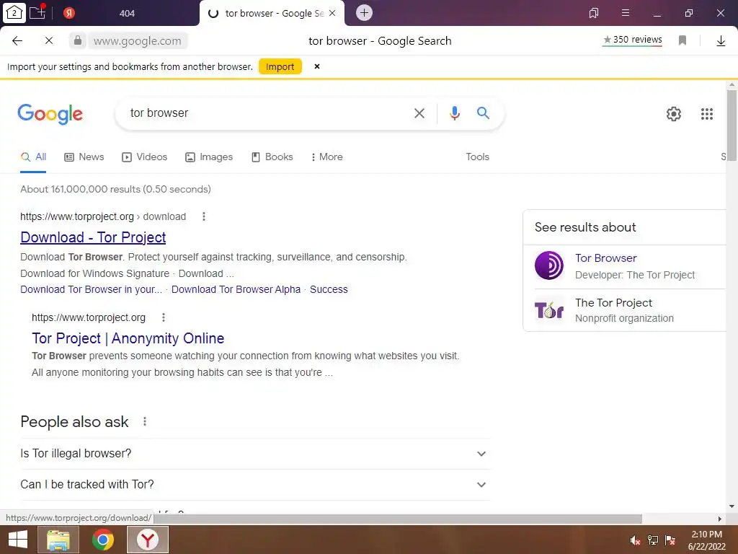Open the tab count home icon
This screenshot has width=738, height=554.
click(x=14, y=13)
